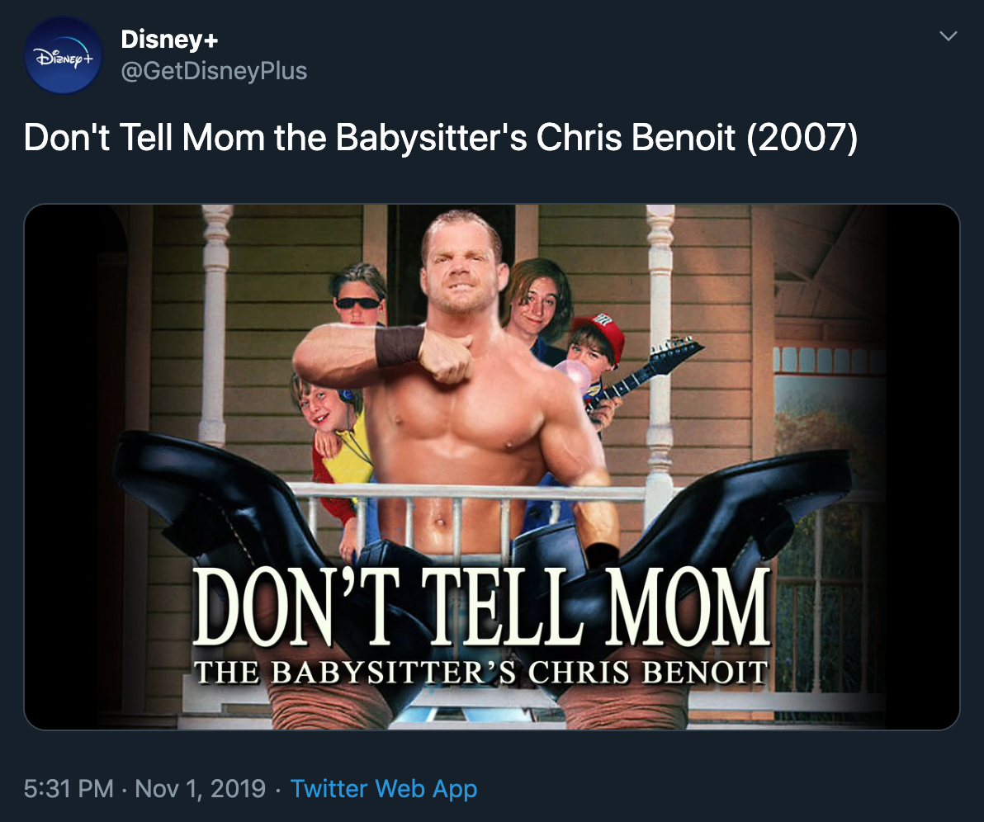Open the Twitter Web App source link

point(384,788)
